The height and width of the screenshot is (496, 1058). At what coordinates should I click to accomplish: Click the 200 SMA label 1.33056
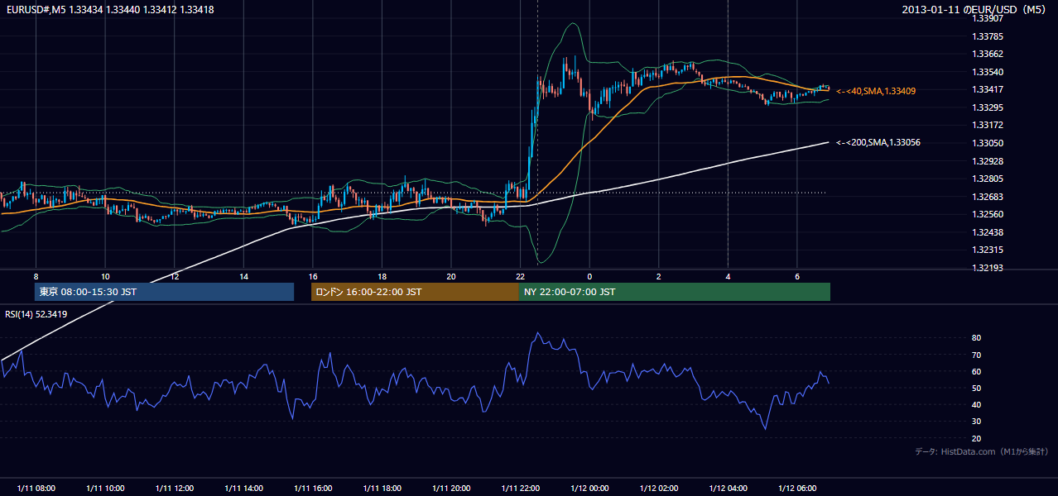pyautogui.click(x=878, y=143)
